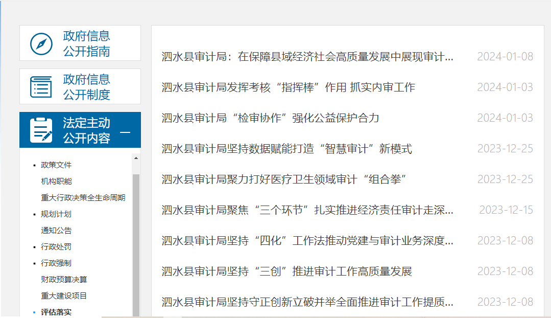Open 财政预算决算 in the sidebar list
Viewport: 551px width, 318px height.
click(x=64, y=279)
